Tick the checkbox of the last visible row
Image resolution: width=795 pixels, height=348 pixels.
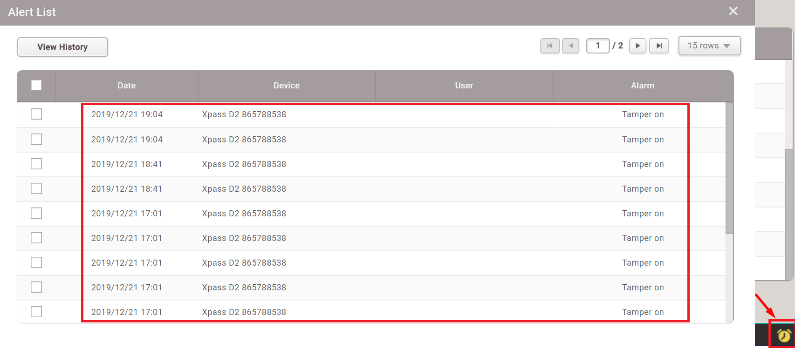point(36,312)
